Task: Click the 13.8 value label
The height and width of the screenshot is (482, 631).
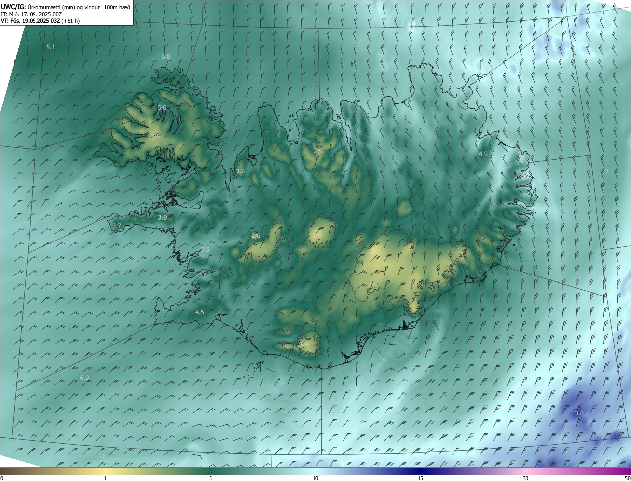Action: pyautogui.click(x=577, y=413)
